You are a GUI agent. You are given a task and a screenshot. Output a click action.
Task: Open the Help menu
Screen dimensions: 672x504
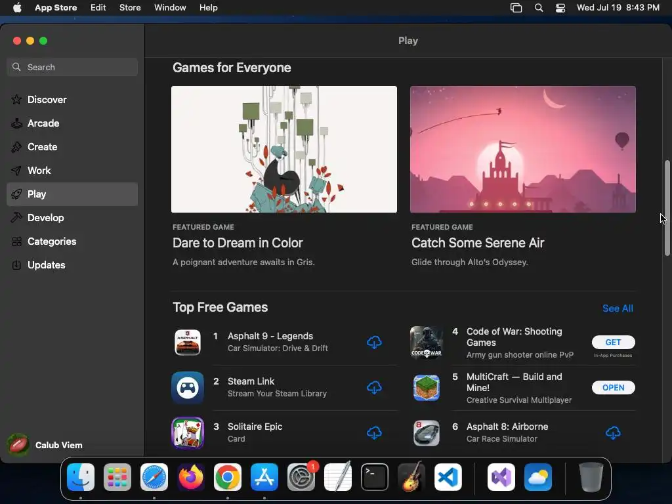pyautogui.click(x=208, y=7)
